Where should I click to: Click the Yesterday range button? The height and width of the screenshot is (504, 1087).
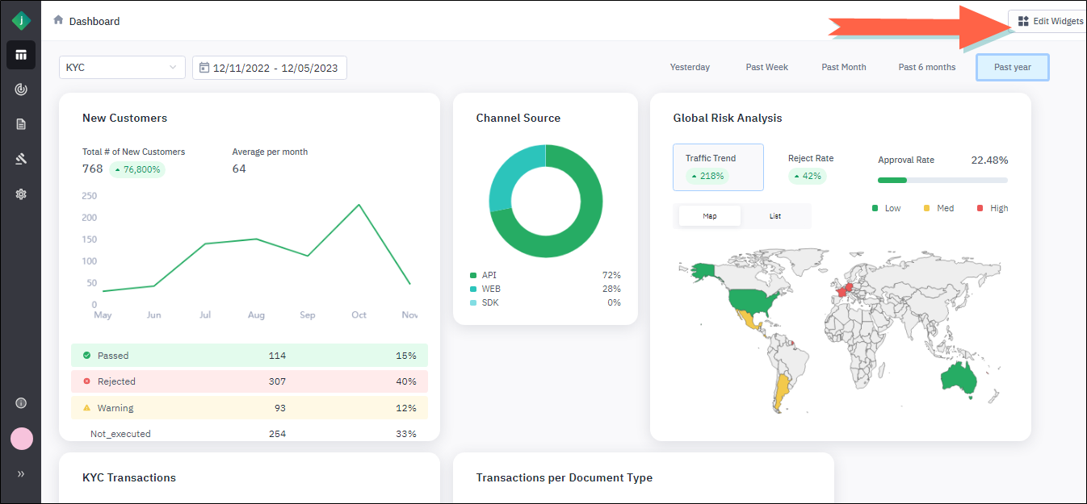[x=690, y=68]
